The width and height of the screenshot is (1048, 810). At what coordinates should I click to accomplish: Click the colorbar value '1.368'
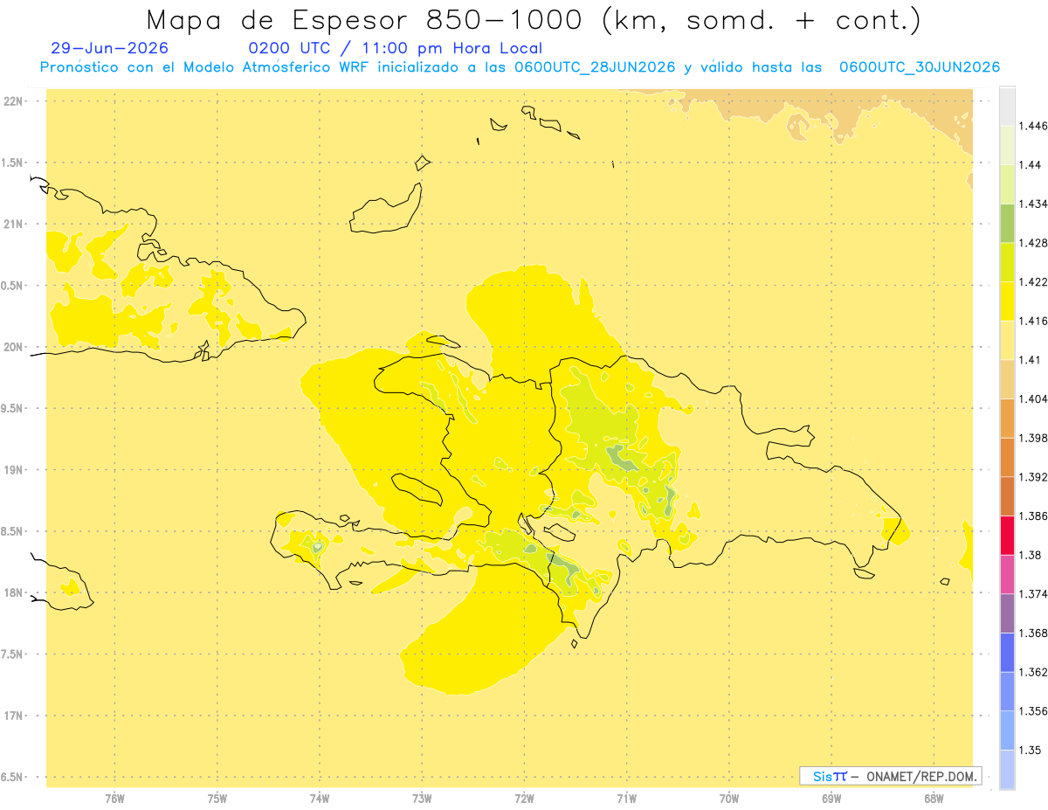click(1034, 633)
